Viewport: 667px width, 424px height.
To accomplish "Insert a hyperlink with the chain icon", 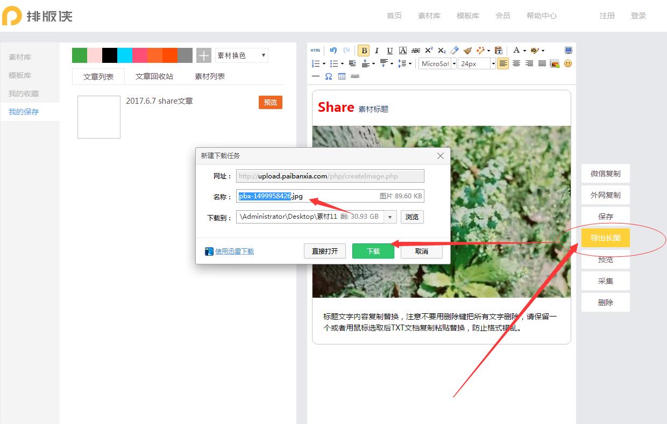I will click(x=355, y=76).
